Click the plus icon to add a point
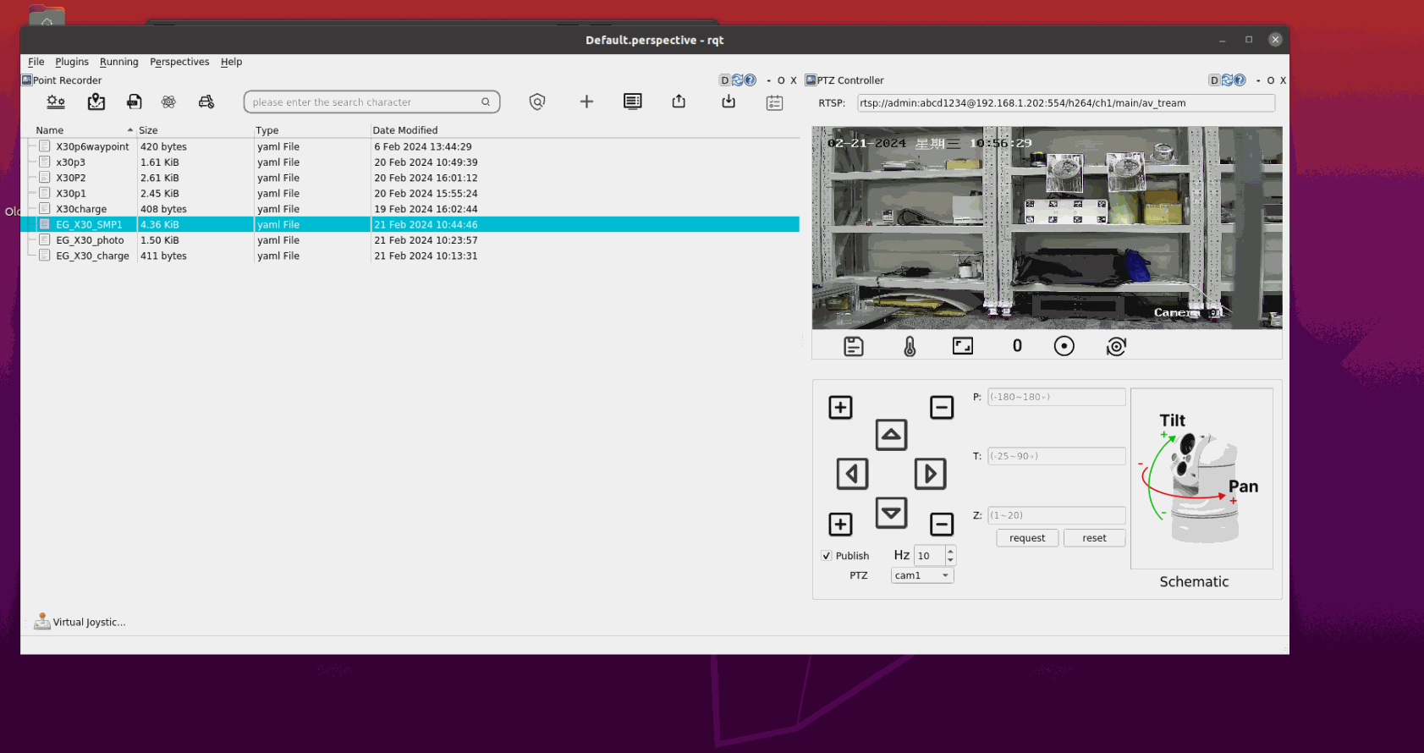The height and width of the screenshot is (753, 1424). pyautogui.click(x=586, y=102)
